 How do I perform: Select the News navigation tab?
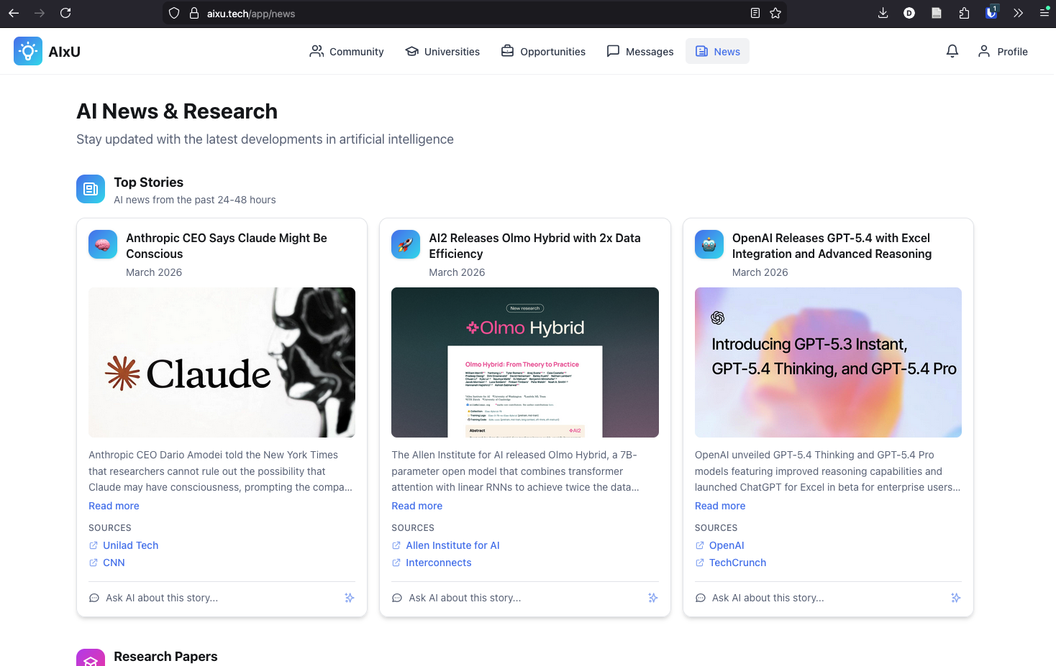pyautogui.click(x=717, y=51)
